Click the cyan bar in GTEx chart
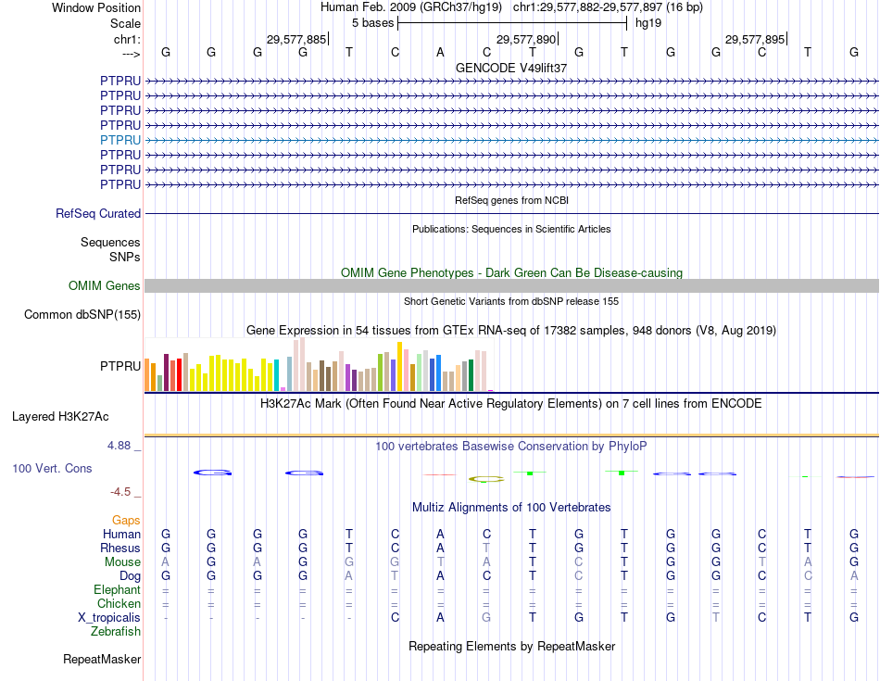The height and width of the screenshot is (681, 880). (277, 374)
